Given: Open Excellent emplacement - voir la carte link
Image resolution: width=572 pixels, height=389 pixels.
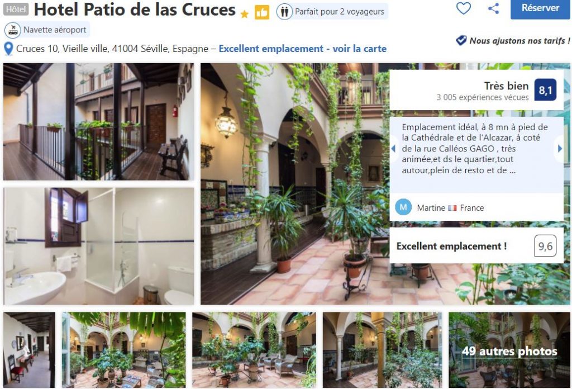Looking at the screenshot, I should click(302, 49).
